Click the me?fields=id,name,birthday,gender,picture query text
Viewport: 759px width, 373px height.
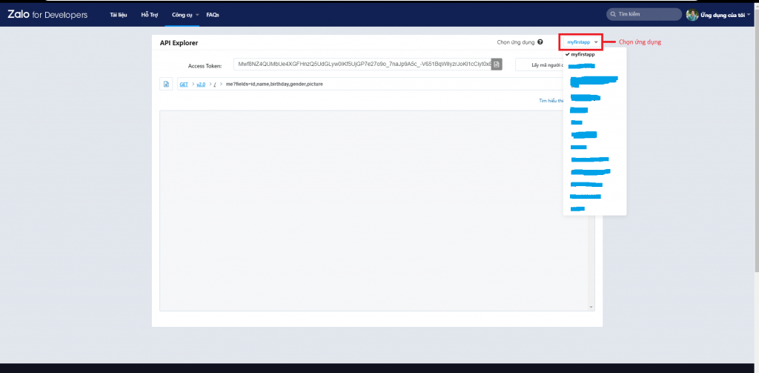(274, 85)
